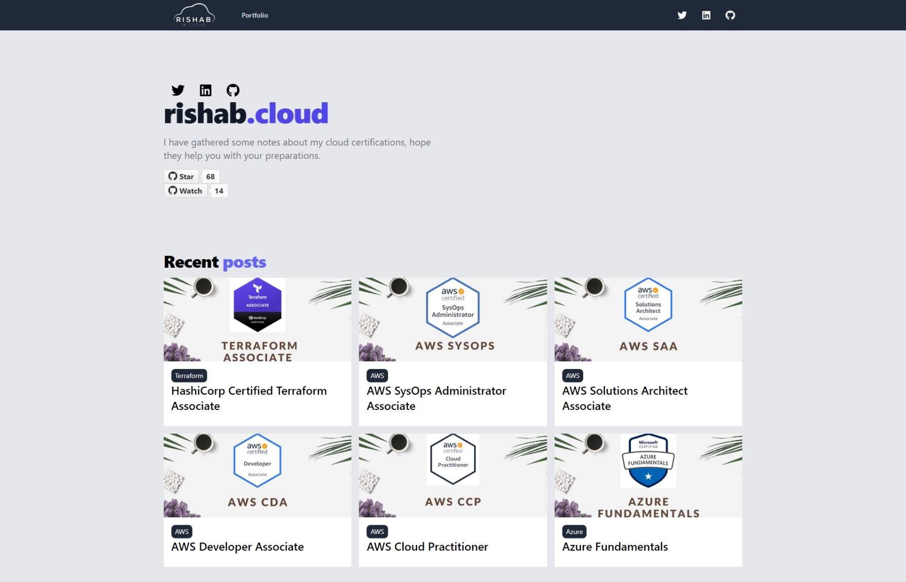Click AWS tag on Developer Associate card

(x=182, y=531)
